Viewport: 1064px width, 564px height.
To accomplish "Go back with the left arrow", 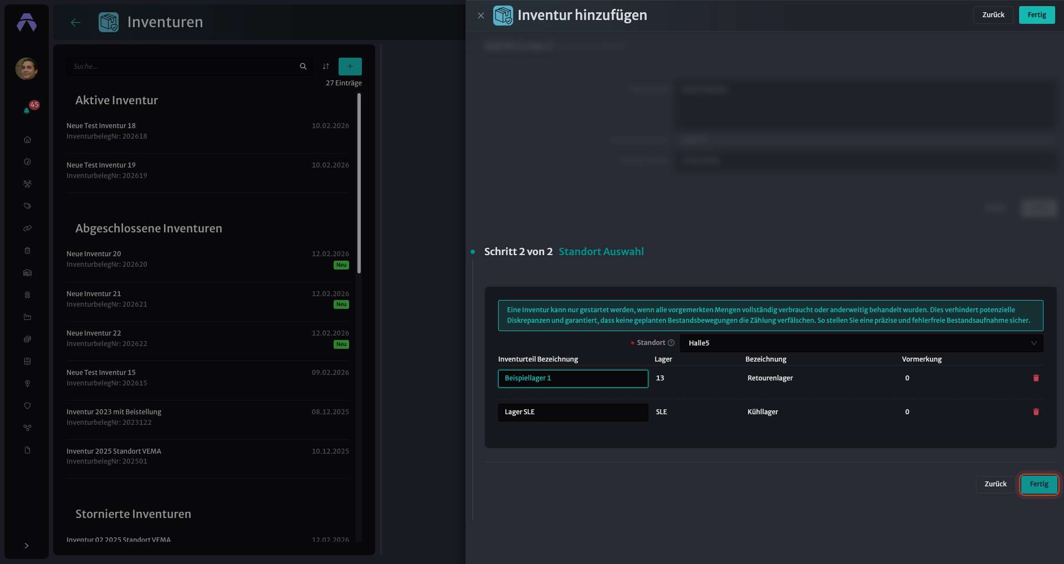I will 76,22.
